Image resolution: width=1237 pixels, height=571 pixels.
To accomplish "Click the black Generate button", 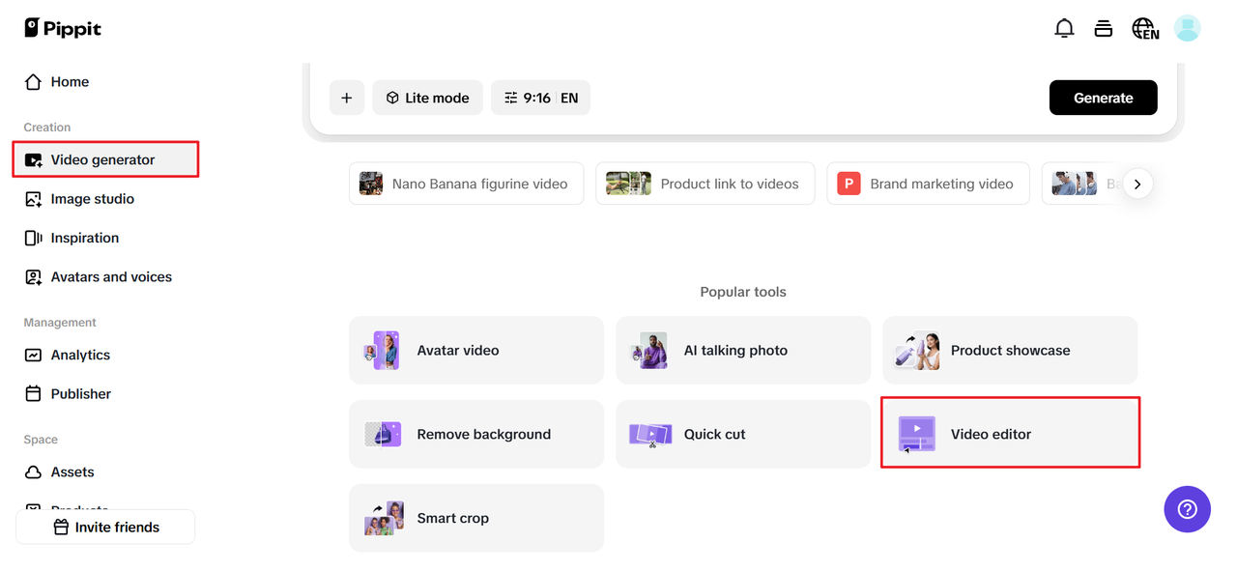I will 1103,98.
